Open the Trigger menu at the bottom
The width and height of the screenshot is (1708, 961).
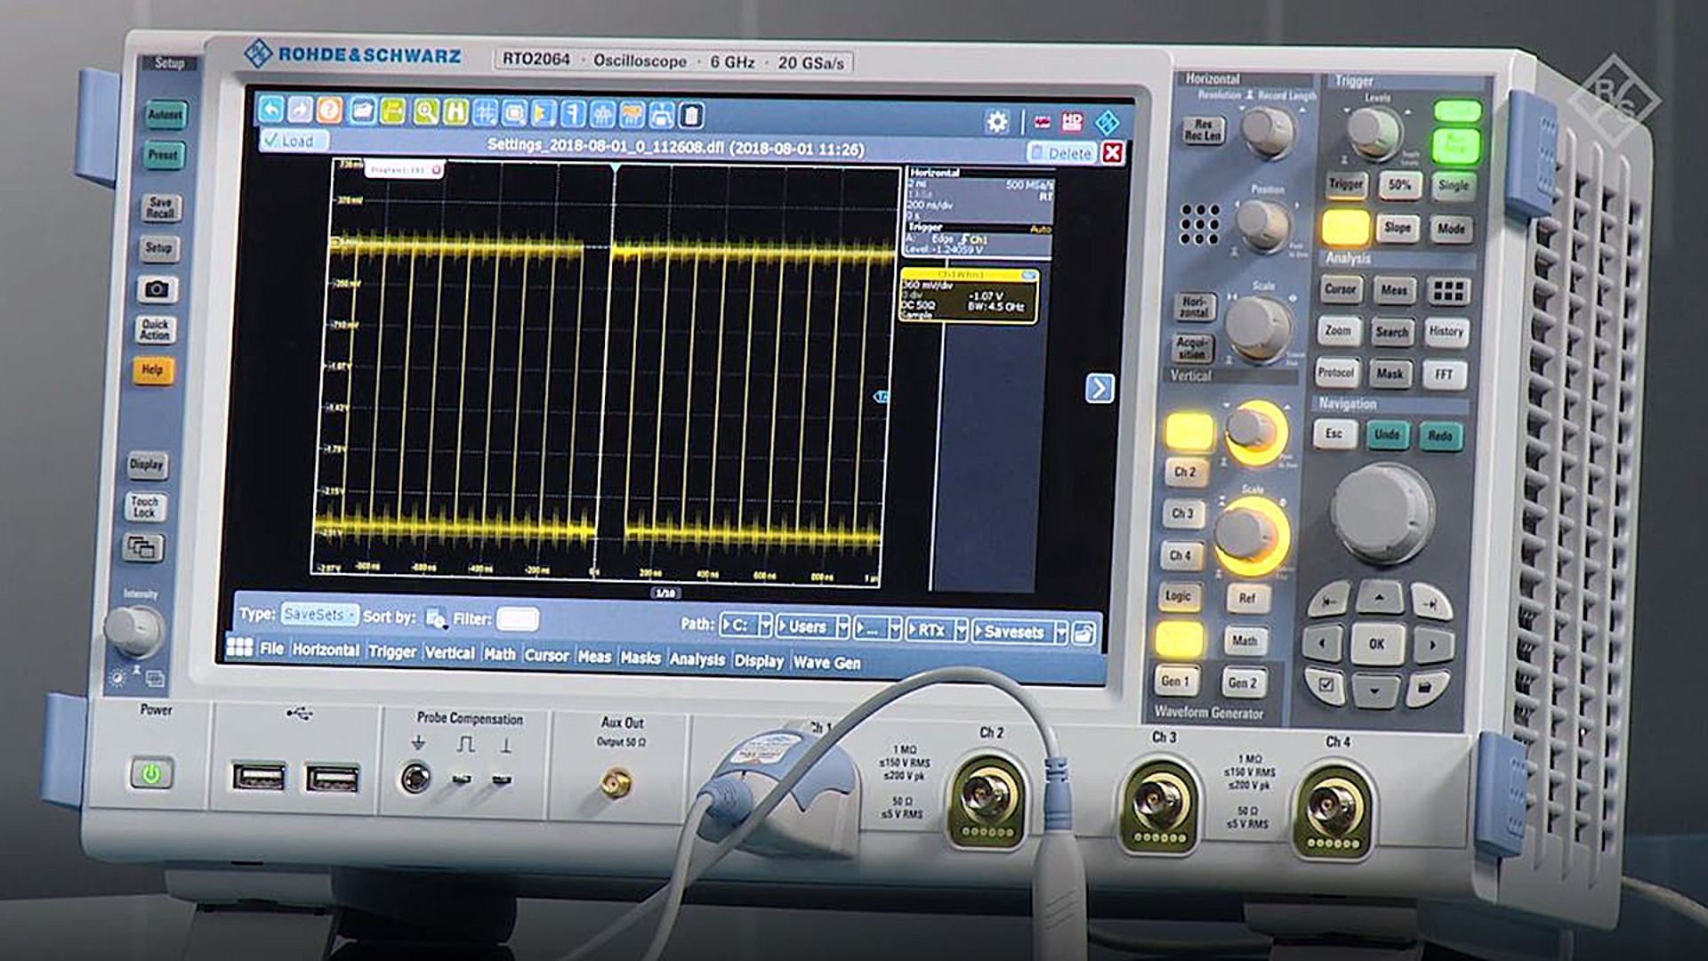[392, 653]
